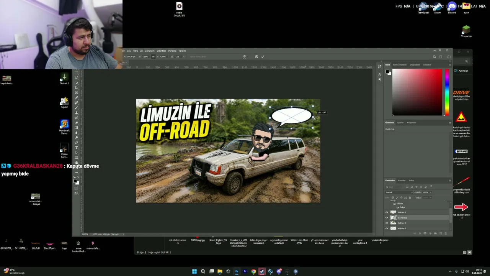Pick a color in the color field

click(417, 92)
